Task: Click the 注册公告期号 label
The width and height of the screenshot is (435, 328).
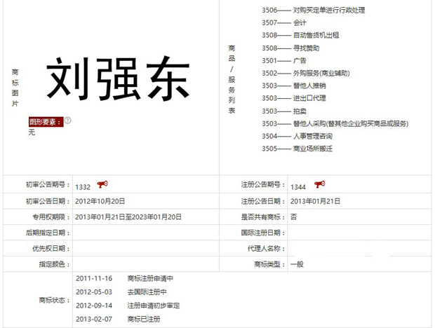Action: click(263, 184)
